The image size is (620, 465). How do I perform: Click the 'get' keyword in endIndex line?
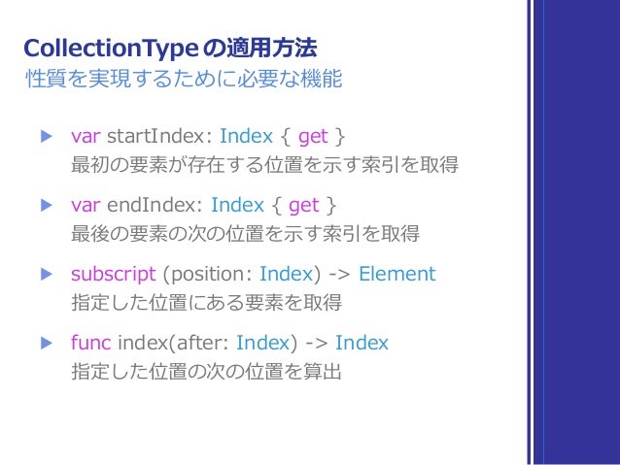click(303, 206)
